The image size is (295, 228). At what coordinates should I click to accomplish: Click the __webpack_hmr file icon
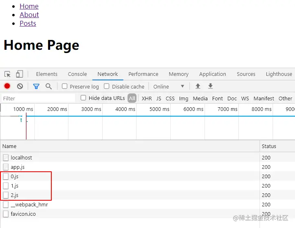point(6,204)
